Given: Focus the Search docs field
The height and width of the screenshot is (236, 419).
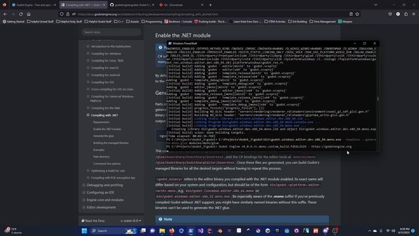Looking at the screenshot, I should click(111, 32).
